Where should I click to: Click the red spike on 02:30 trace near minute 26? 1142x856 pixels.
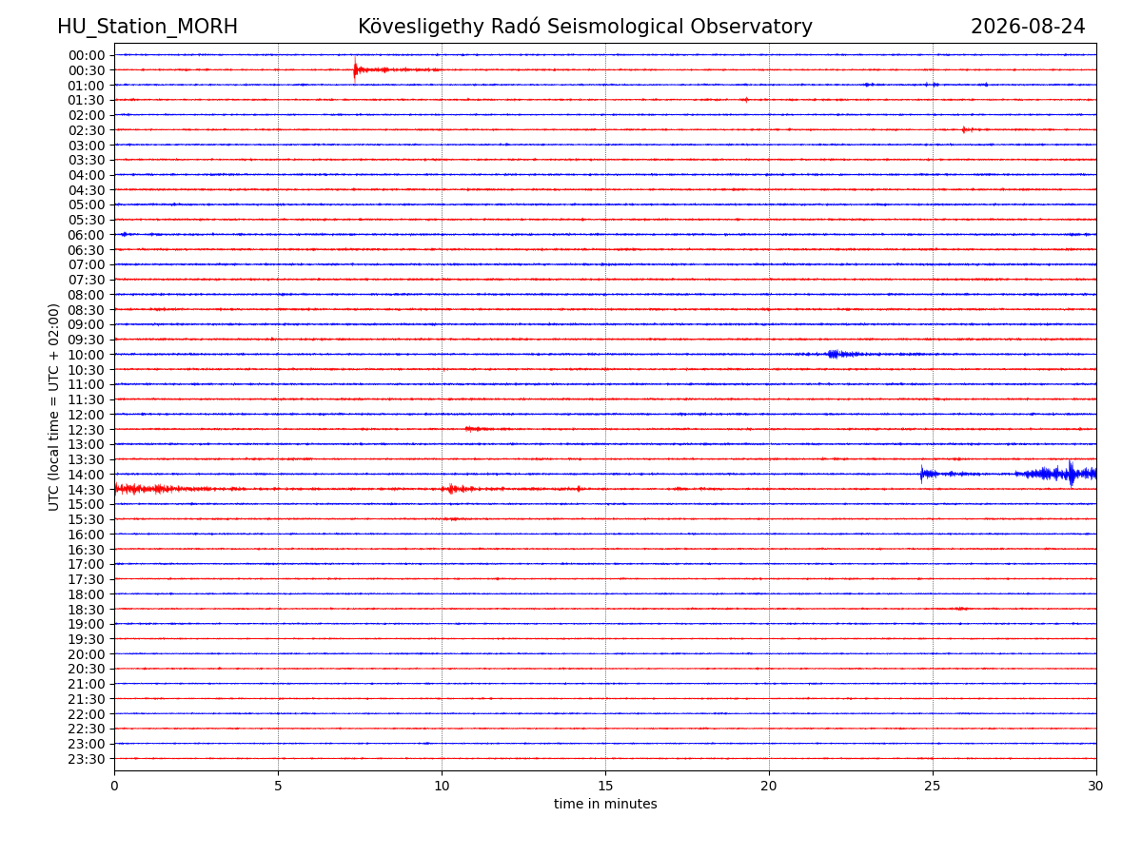point(964,129)
